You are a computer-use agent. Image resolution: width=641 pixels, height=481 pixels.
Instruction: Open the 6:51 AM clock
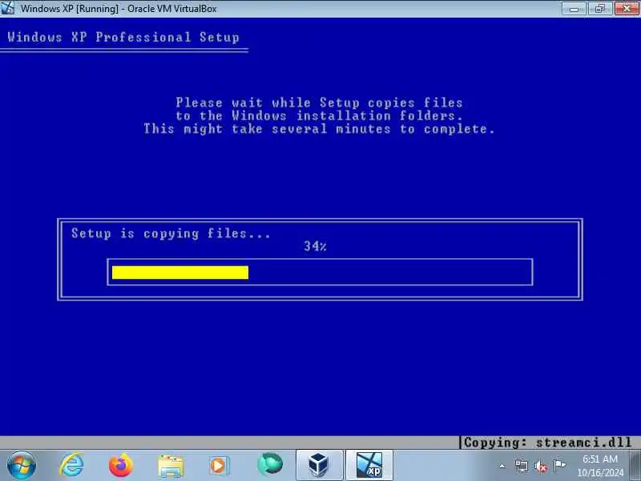[x=600, y=466]
